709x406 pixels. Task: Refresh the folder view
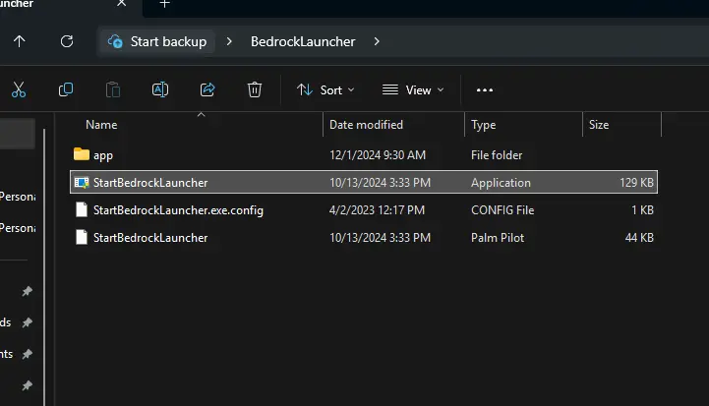(x=67, y=41)
